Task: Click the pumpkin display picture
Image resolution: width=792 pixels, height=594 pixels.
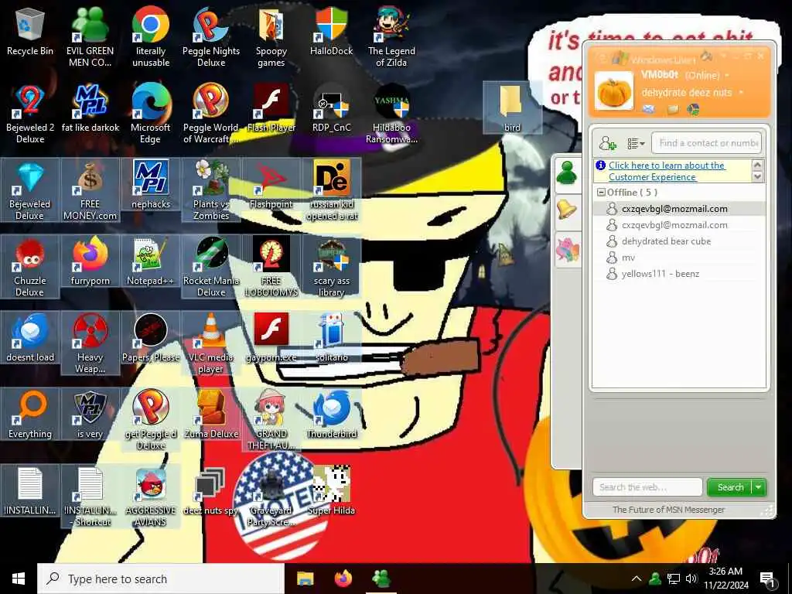Action: point(613,91)
